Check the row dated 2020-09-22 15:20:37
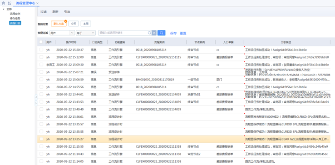 41,50
